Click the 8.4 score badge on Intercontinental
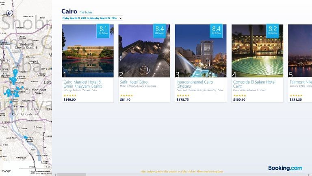312x176 pixels. pyautogui.click(x=216, y=31)
